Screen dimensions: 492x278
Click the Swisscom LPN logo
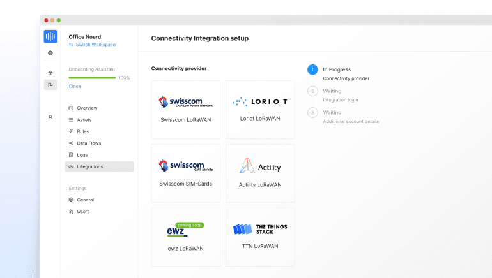(x=186, y=102)
